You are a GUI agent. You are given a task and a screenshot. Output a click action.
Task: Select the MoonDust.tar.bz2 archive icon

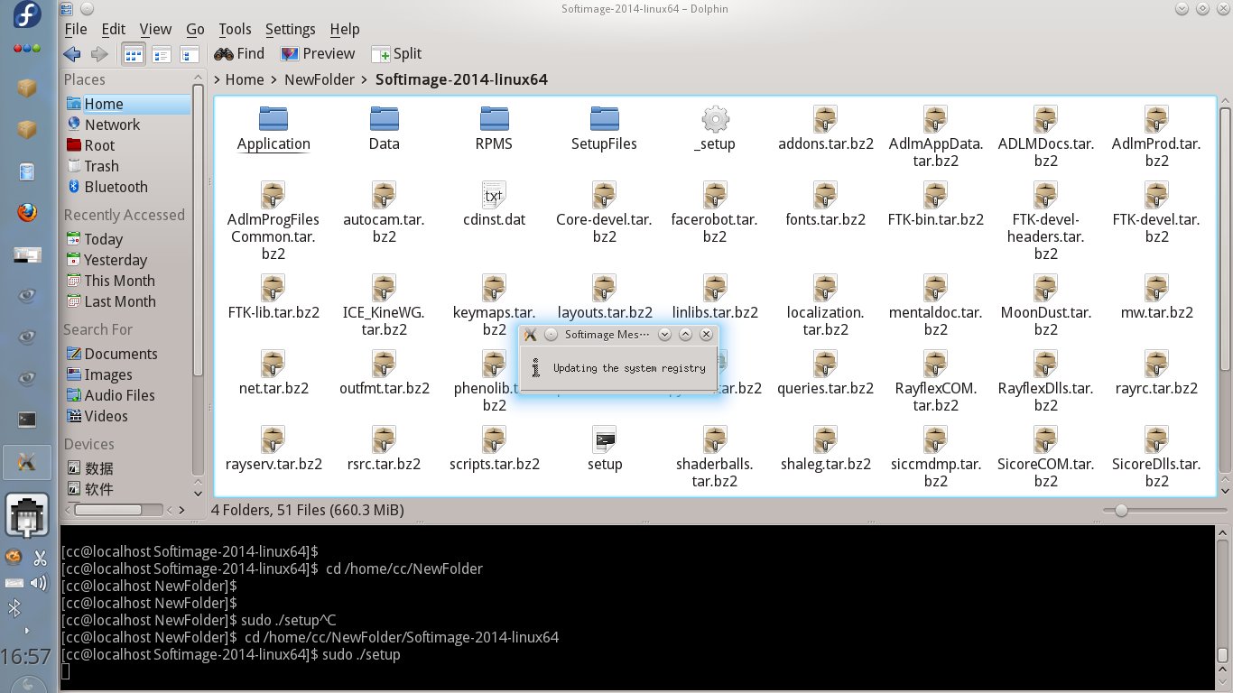[x=1046, y=287]
